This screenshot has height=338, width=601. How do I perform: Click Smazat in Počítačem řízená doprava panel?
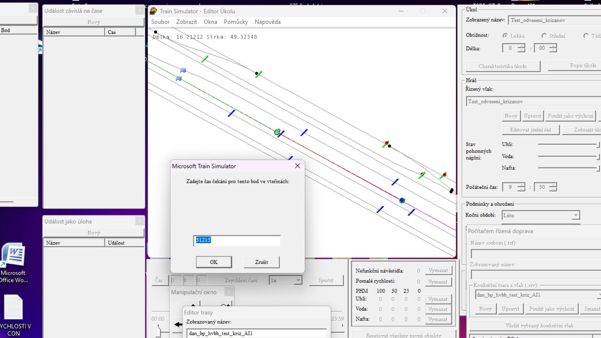[591, 309]
